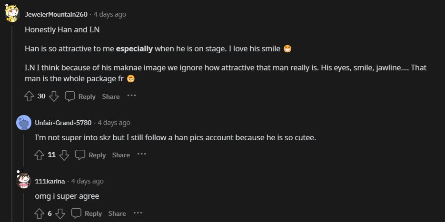Open more options on JewelerMountain260's comment
Viewport: 445px width, 222px height.
pos(132,96)
